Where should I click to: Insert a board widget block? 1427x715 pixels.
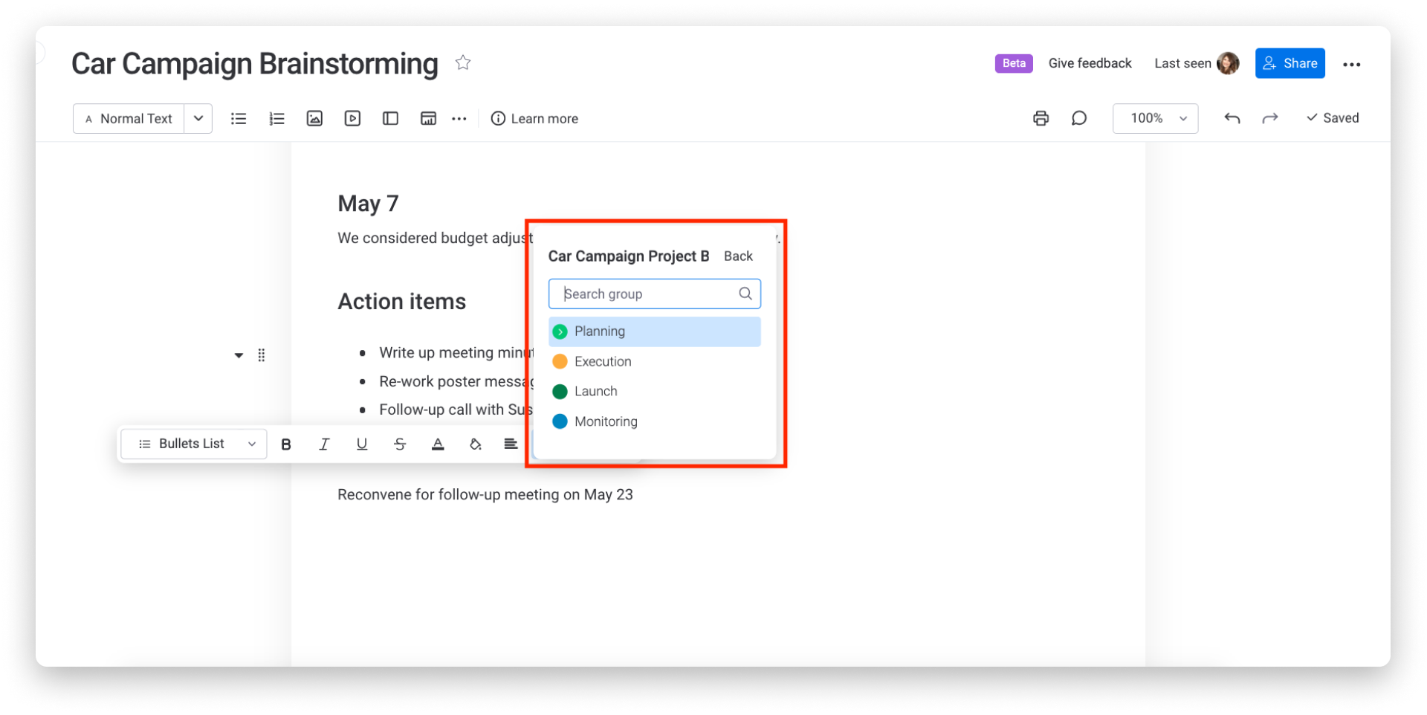click(x=428, y=118)
